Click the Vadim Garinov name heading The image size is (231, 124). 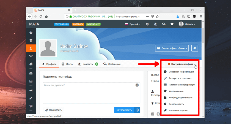[x=74, y=46]
